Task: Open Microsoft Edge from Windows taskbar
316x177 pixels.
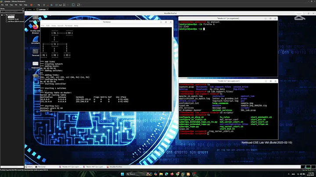Action: pos(166,174)
